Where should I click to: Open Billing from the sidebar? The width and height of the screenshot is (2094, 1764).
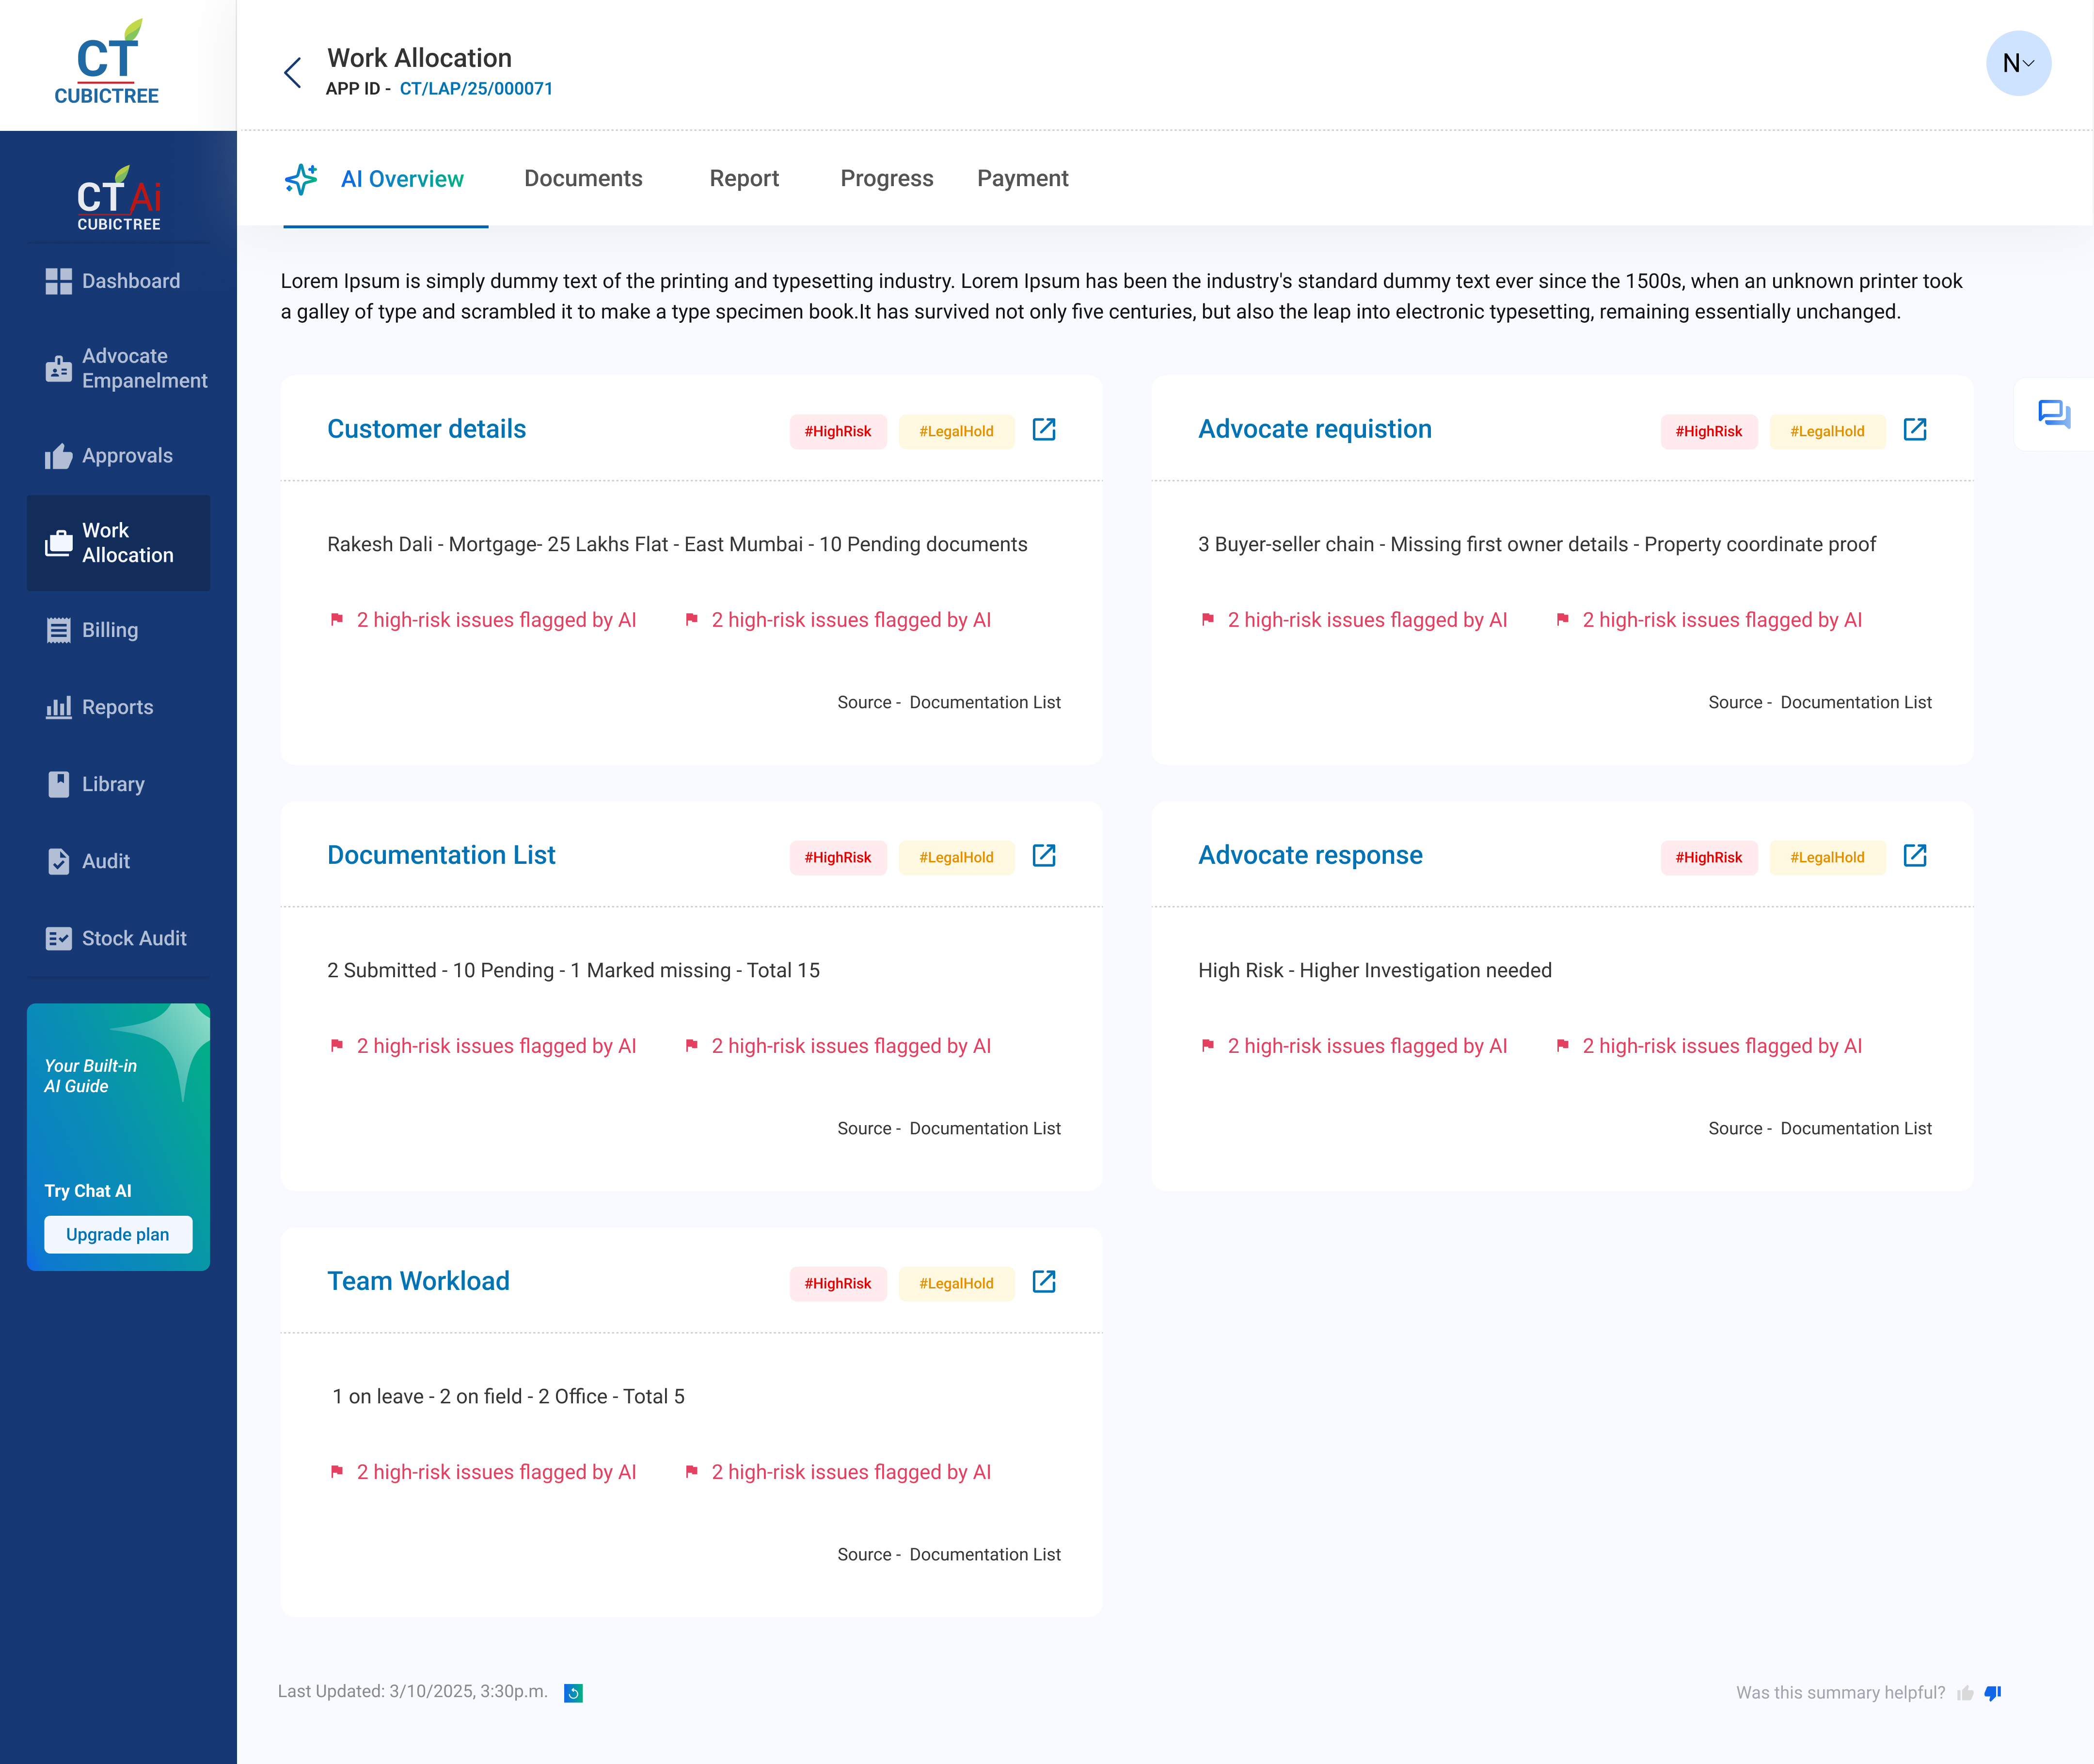[x=118, y=630]
